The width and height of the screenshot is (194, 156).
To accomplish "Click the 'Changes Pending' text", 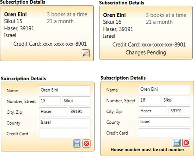I will pos(146,52).
